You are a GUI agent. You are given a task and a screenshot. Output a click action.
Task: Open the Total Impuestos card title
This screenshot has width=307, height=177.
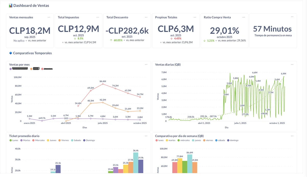pyautogui.click(x=68, y=17)
